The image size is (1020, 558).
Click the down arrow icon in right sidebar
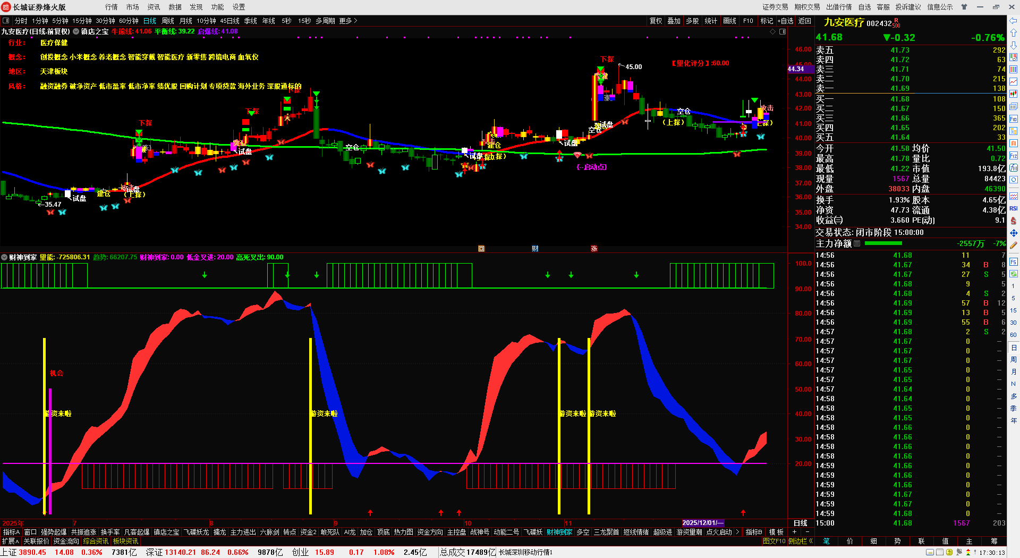click(1014, 45)
